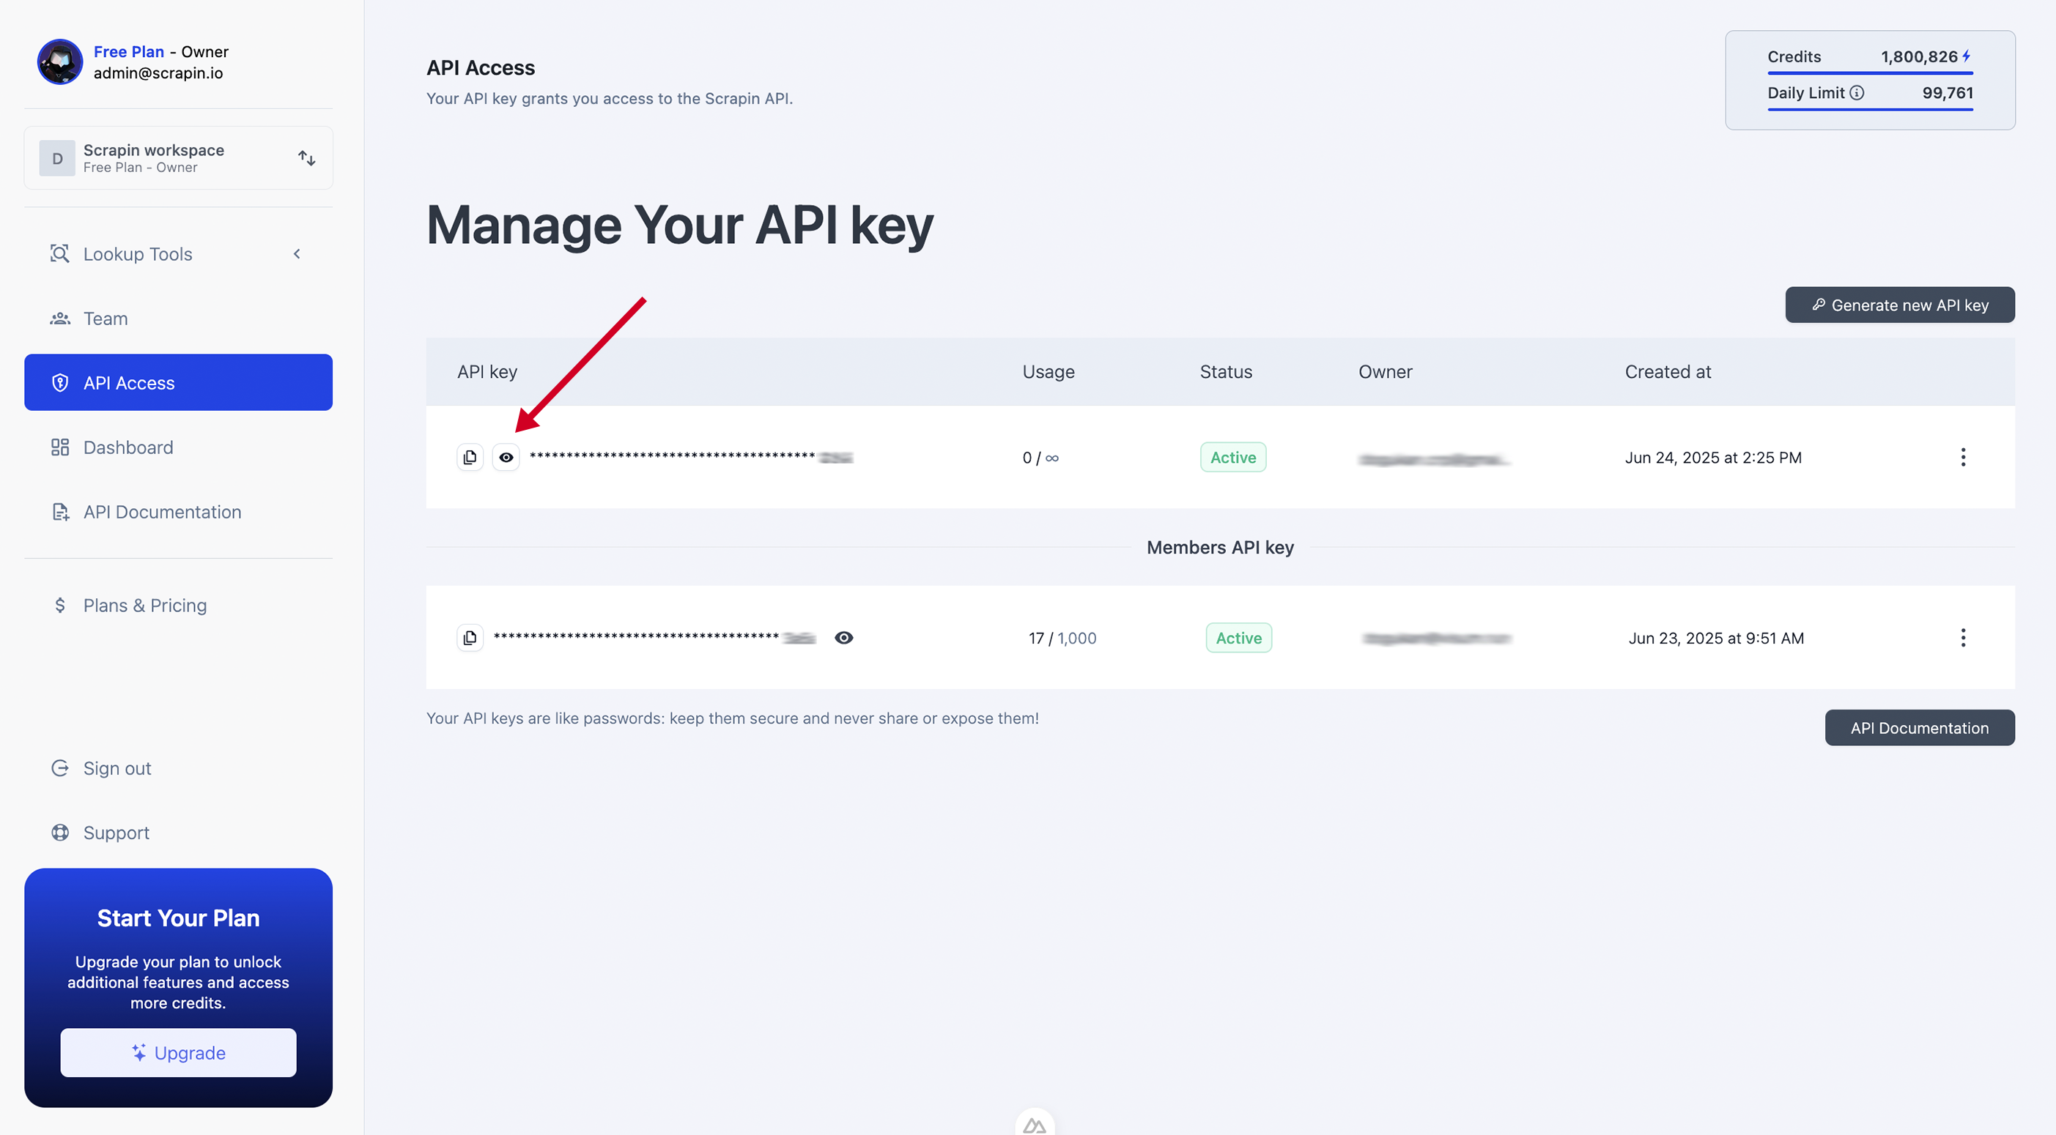Click the Active status of the Jun 24 key

1232,457
